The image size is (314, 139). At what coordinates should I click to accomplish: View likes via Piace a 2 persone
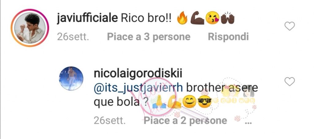(x=185, y=120)
